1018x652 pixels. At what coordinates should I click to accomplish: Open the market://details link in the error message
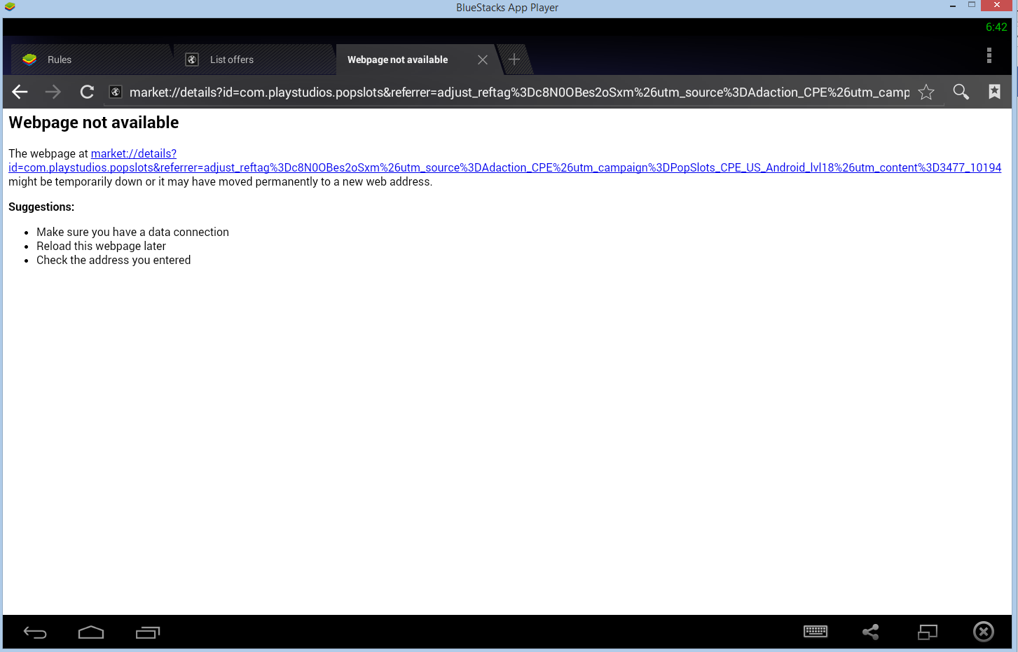(x=504, y=160)
